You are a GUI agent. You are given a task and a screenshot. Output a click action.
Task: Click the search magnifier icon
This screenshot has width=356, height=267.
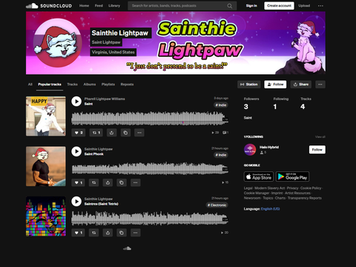(x=230, y=6)
